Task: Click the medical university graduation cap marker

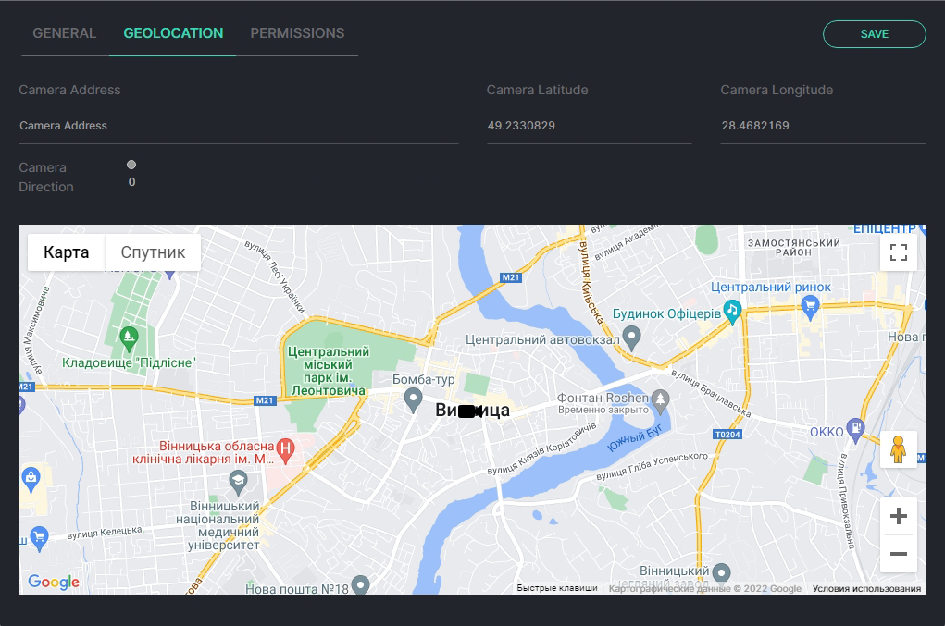Action: [239, 482]
